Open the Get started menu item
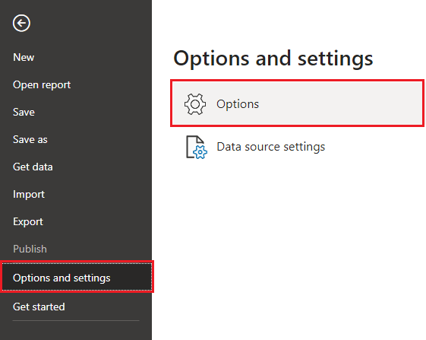 [x=39, y=307]
